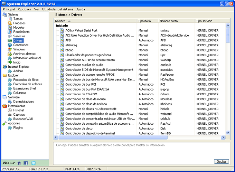Open the Ayuda menu
This screenshot has width=235, height=172.
point(81,9)
